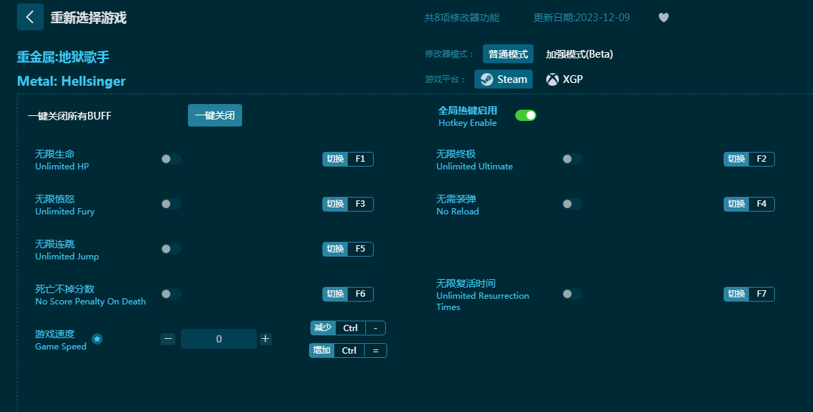Enable Unlimited Ultimate toggle
The image size is (813, 412).
click(572, 159)
